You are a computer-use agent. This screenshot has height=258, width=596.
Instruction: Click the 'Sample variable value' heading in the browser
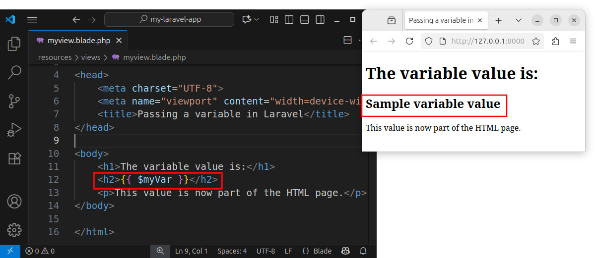[x=433, y=104]
